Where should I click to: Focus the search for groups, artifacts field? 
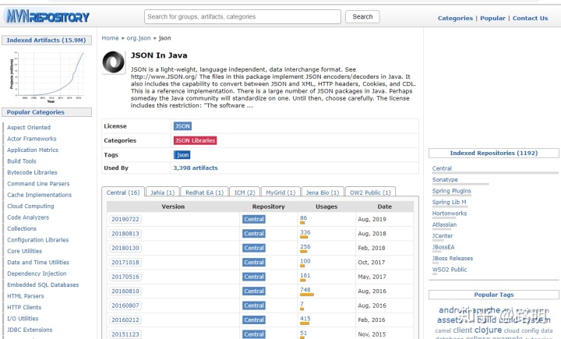242,16
